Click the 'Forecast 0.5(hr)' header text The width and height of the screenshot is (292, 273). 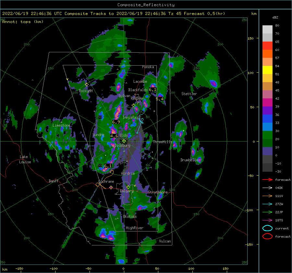click(204, 14)
